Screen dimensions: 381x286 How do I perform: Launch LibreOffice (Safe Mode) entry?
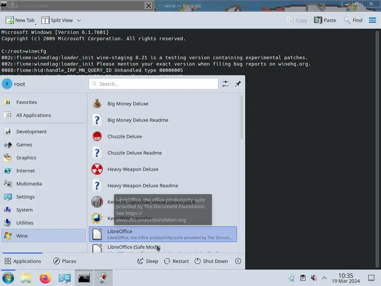click(163, 248)
